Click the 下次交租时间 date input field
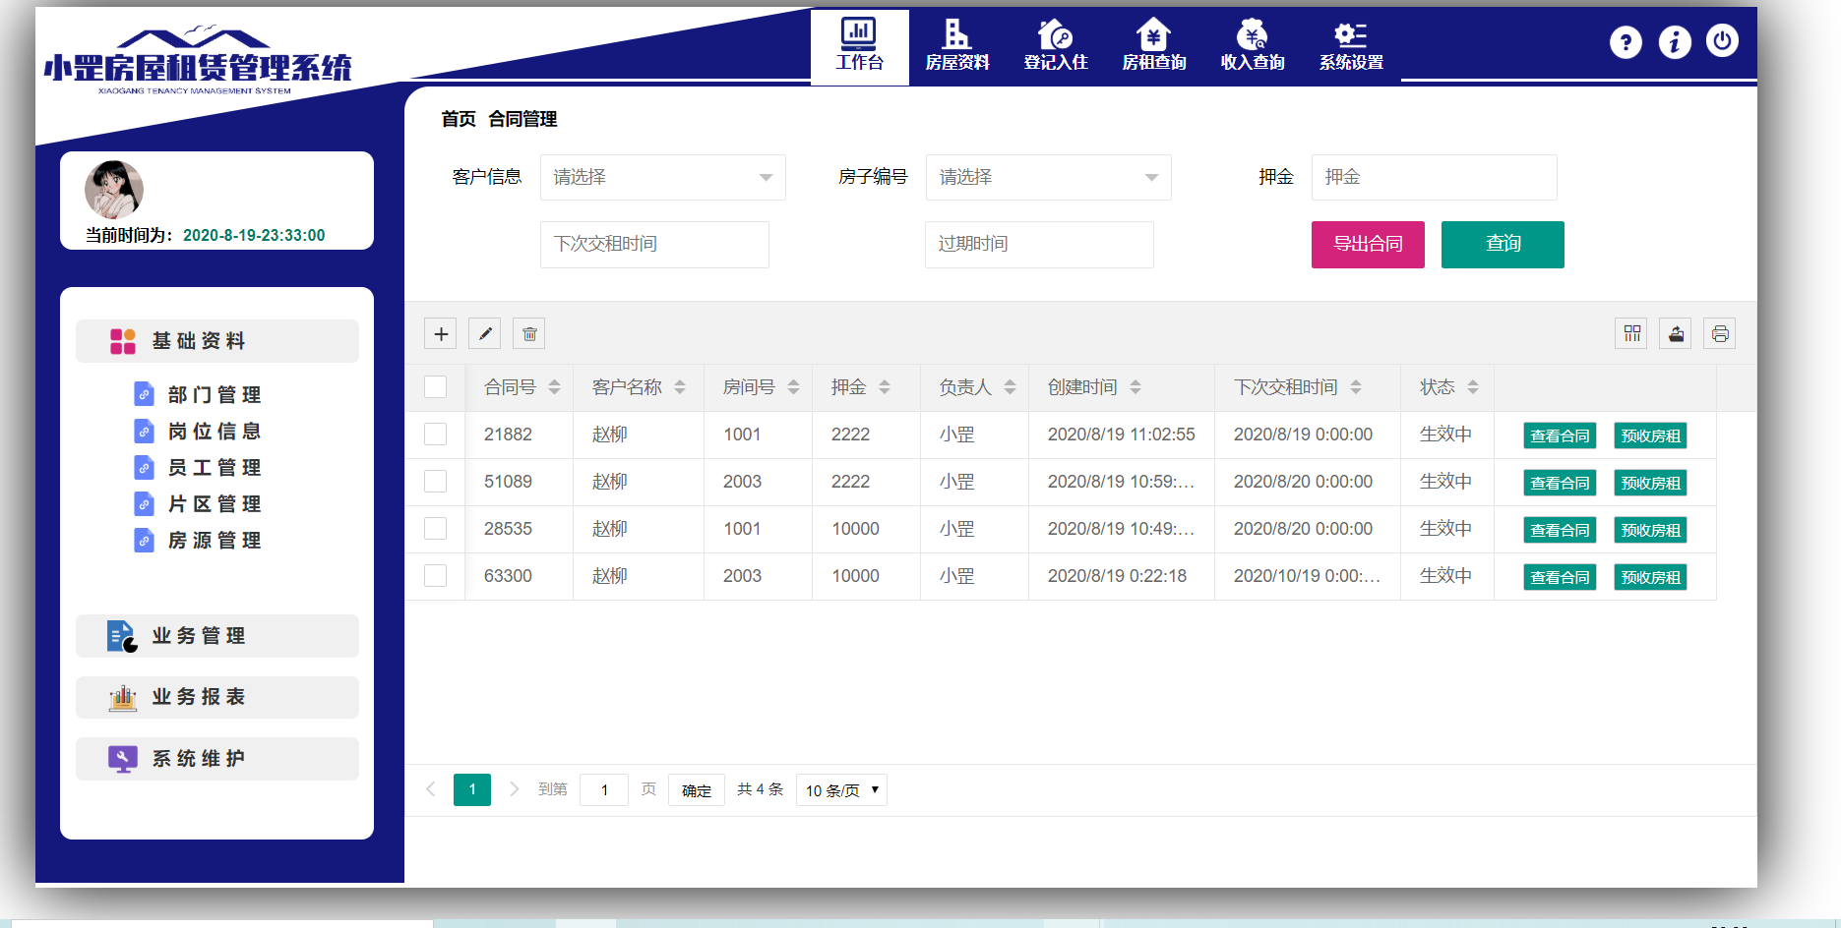This screenshot has height=928, width=1841. pyautogui.click(x=653, y=245)
